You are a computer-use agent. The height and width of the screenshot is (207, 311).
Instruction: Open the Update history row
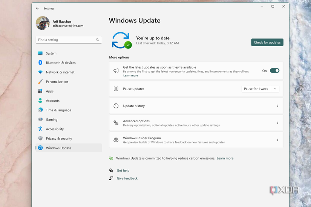click(196, 106)
